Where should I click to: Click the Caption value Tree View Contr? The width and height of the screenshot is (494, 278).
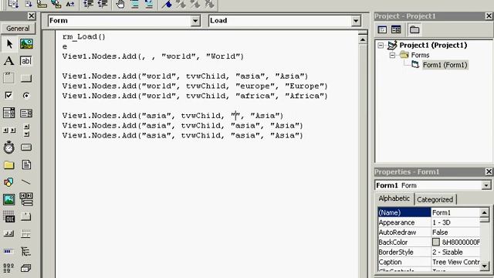click(456, 262)
